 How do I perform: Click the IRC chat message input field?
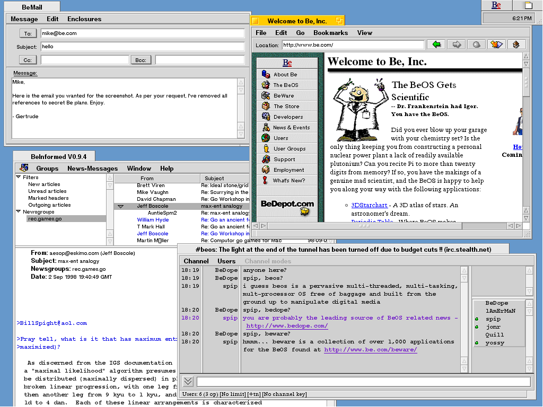363,382
